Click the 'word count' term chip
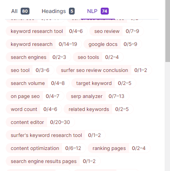 pyautogui.click(x=34, y=109)
